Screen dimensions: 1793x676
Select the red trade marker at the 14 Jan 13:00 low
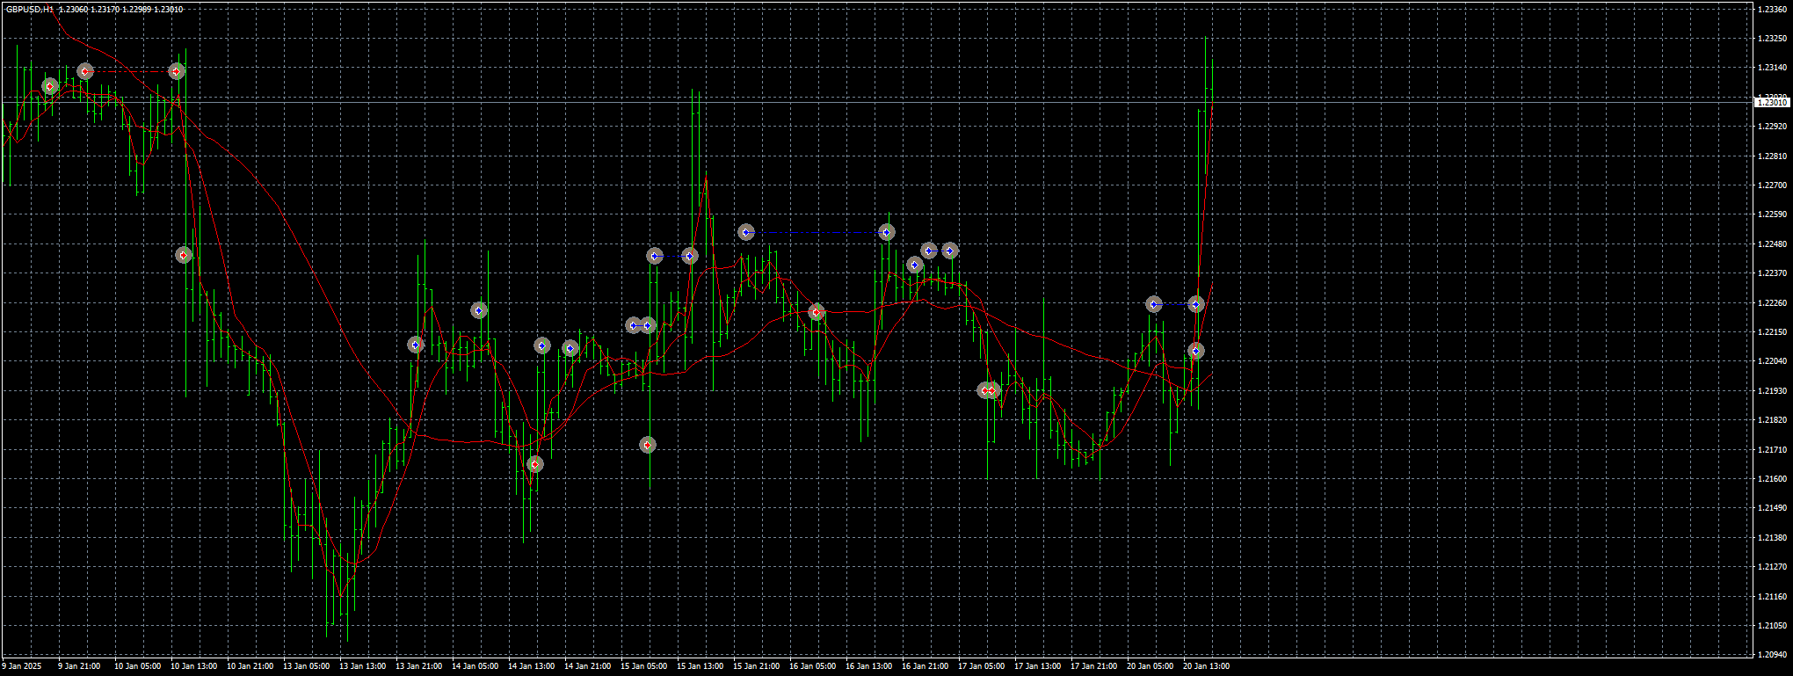(534, 463)
